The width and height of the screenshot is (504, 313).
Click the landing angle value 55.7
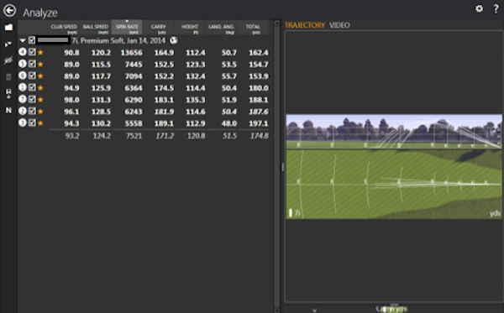[x=228, y=76]
